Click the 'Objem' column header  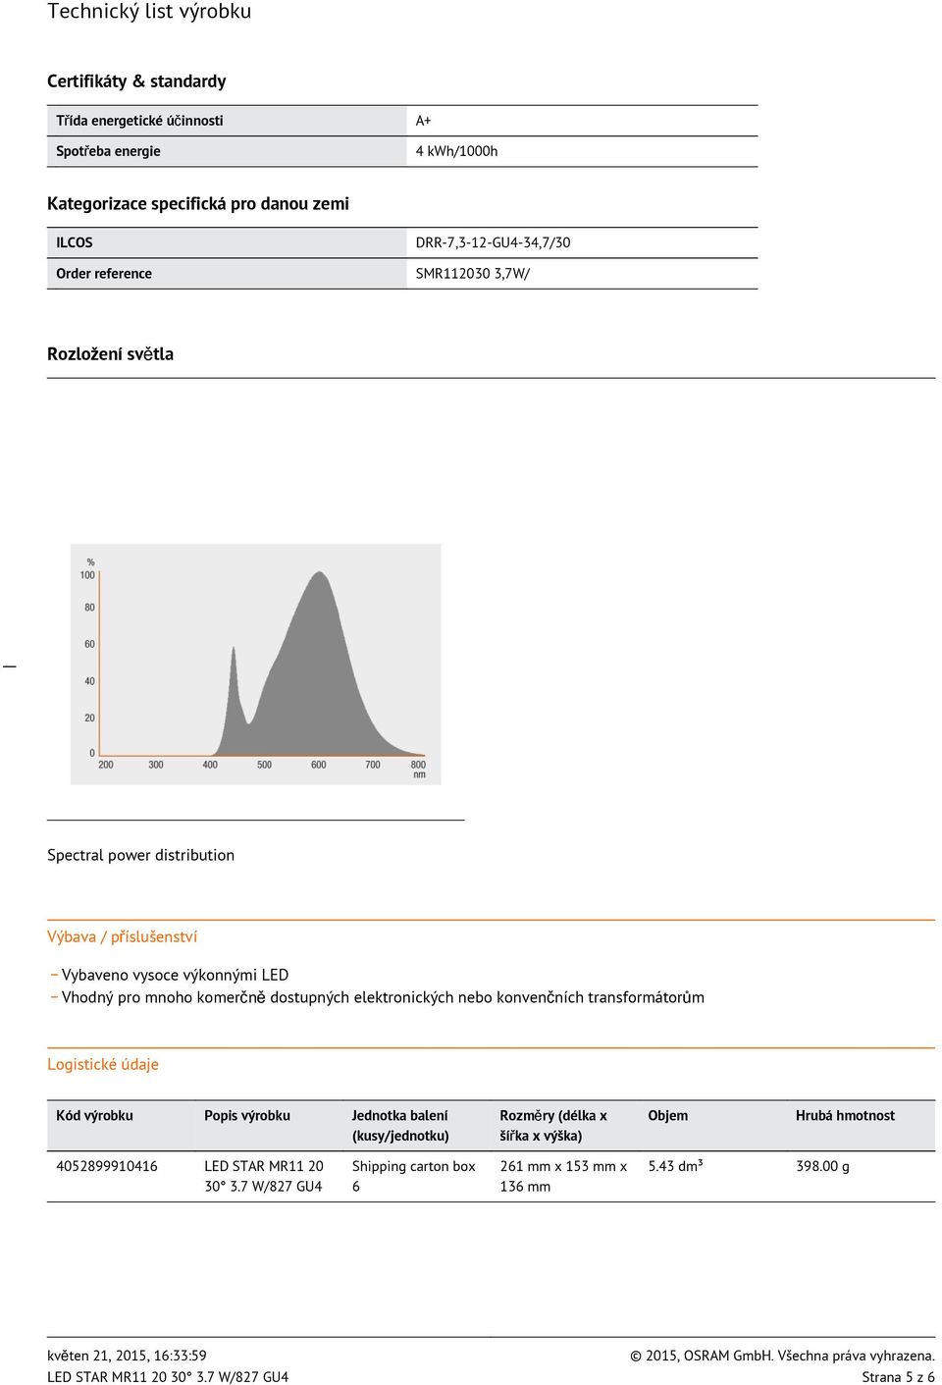tap(667, 1116)
